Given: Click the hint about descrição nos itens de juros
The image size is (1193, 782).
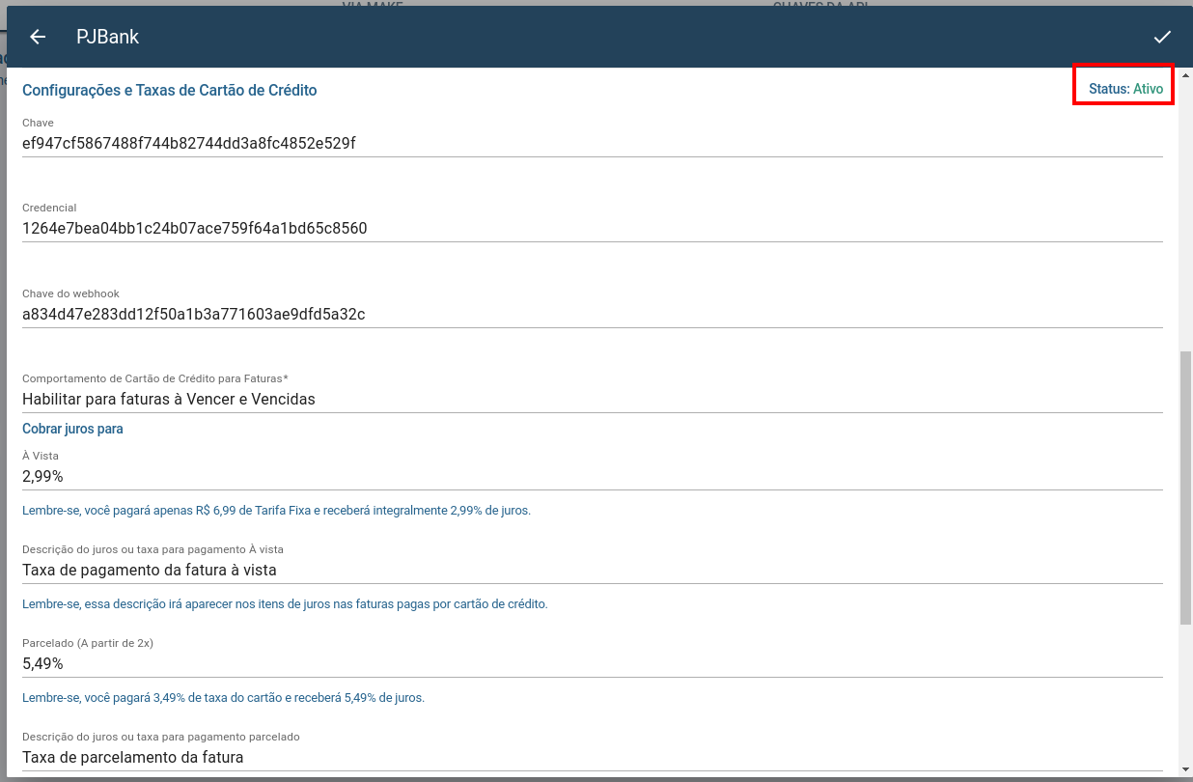Looking at the screenshot, I should point(285,604).
